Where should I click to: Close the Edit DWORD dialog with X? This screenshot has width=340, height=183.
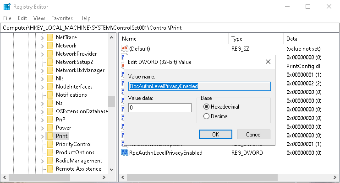coord(268,62)
